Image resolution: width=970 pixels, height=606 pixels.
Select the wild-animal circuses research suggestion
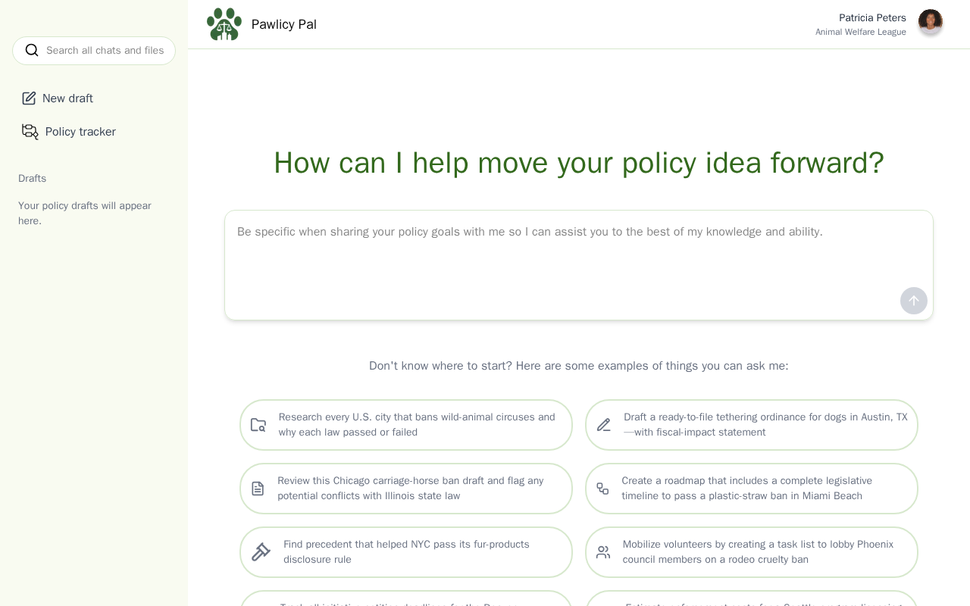pyautogui.click(x=406, y=425)
